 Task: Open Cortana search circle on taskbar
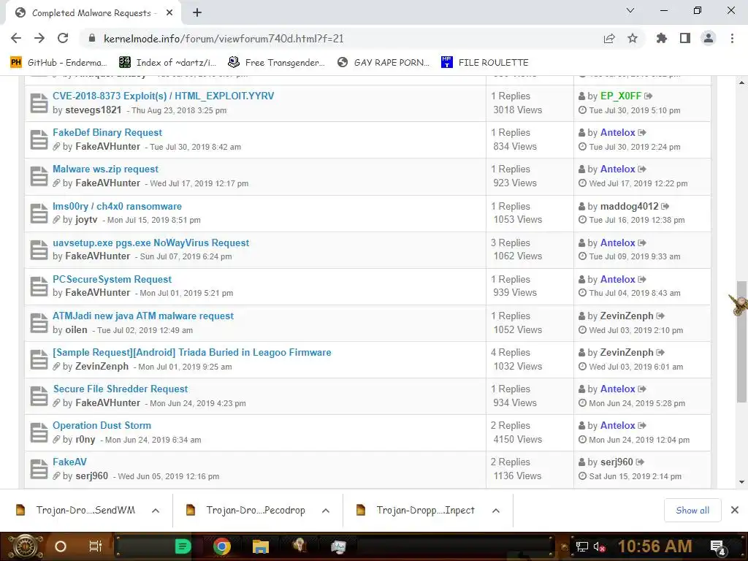click(60, 546)
